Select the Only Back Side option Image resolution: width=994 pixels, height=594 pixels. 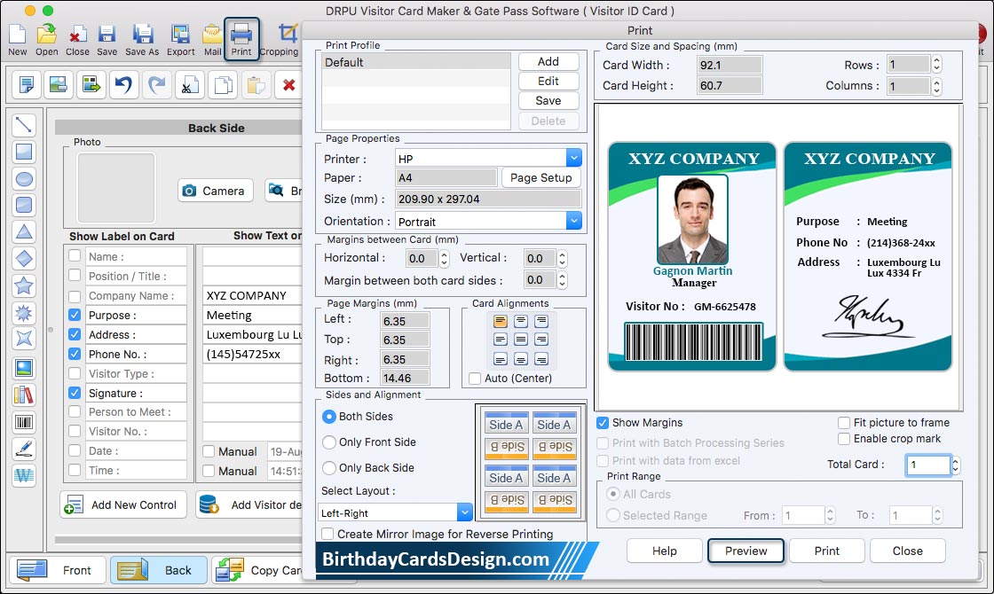(x=329, y=468)
